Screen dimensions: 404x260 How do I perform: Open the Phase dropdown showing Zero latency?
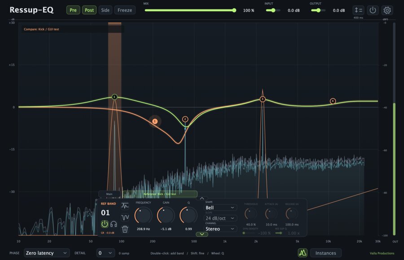(46, 253)
